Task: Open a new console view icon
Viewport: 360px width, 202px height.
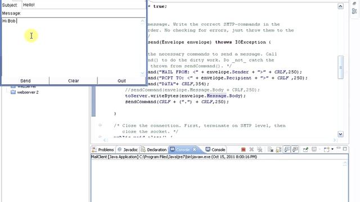Action: [326, 150]
